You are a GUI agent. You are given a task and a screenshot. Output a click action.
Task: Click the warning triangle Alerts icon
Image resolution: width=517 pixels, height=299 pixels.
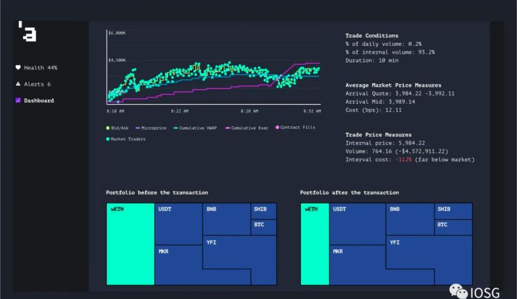pos(18,84)
